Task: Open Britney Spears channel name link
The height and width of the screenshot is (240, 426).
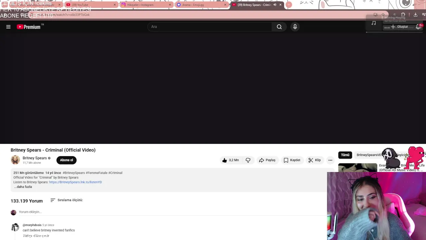Action: (35, 158)
